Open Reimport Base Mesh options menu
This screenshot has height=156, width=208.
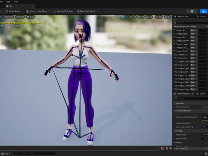[x=49, y=11]
